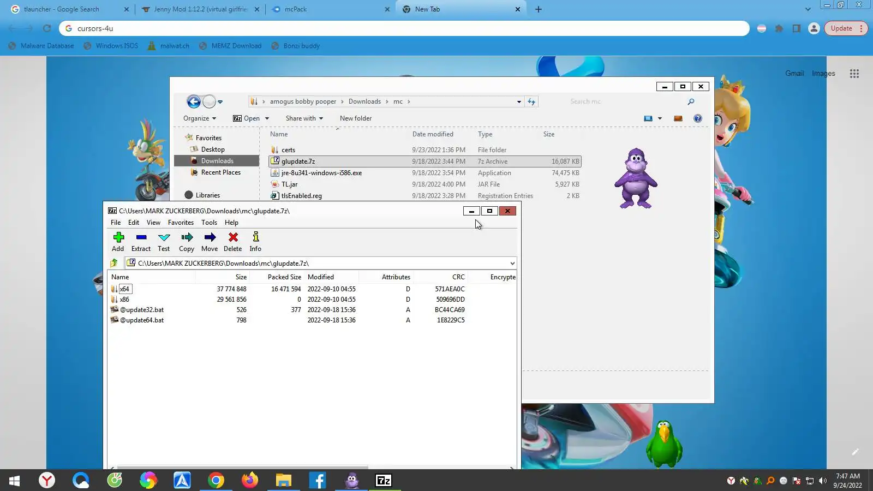Select @update64.bat in the 7-Zip list
Screen dimensions: 873x491
(x=142, y=320)
